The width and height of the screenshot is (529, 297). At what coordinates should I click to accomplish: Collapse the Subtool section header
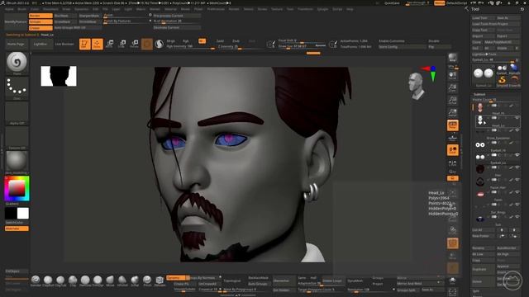pos(479,94)
